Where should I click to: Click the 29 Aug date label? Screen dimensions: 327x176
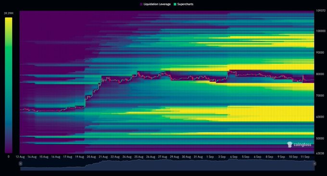(175, 157)
